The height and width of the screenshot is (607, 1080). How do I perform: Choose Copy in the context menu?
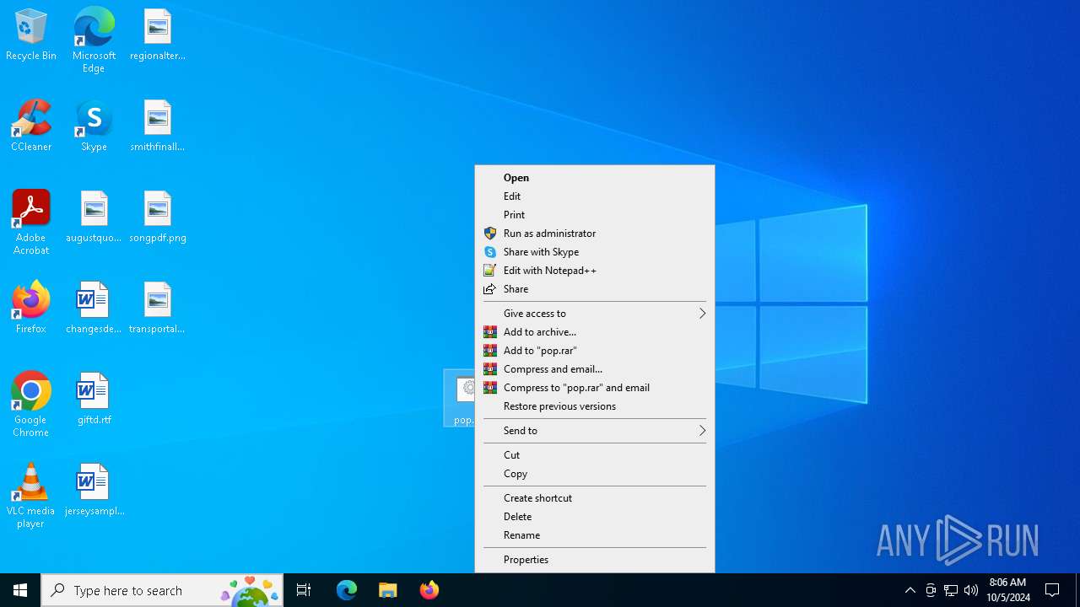(595, 474)
